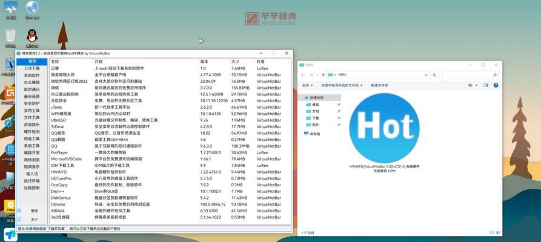Change view layout icon in Explorer toolbar
This screenshot has width=541, height=242.
470,85
